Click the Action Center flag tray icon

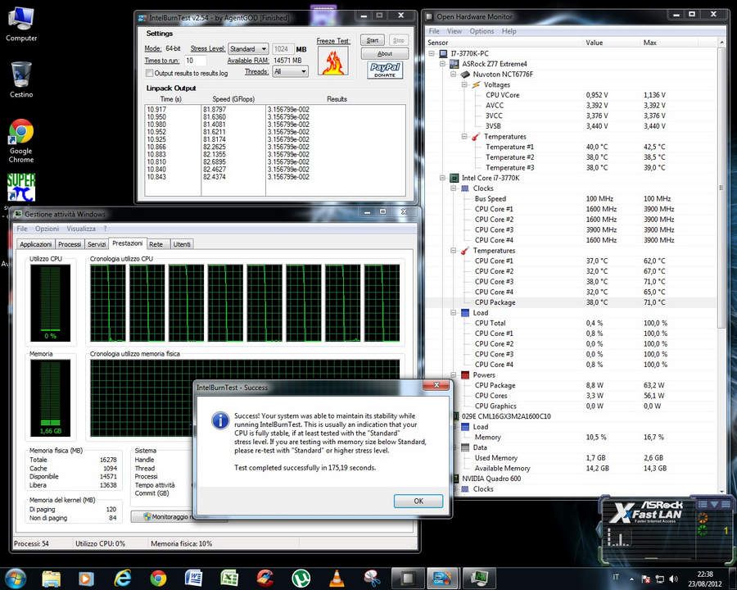646,579
